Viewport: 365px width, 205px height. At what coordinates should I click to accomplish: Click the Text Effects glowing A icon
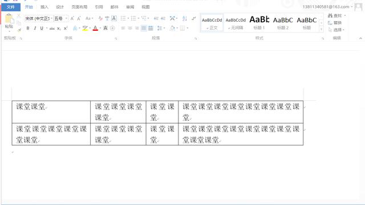pos(75,28)
